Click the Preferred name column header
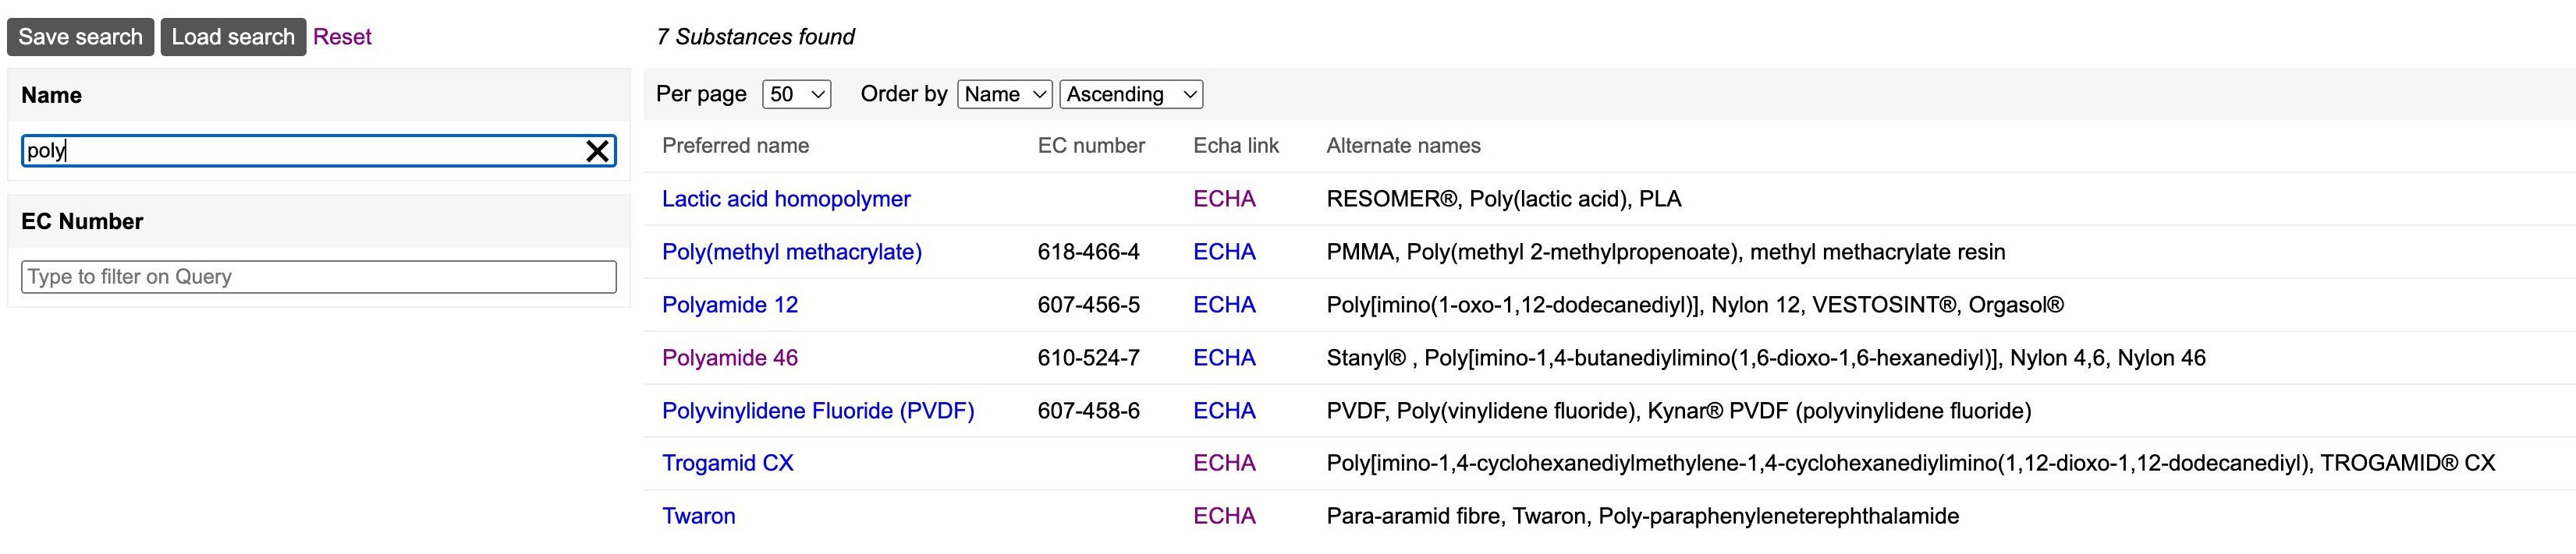Image resolution: width=2576 pixels, height=554 pixels. (x=735, y=145)
